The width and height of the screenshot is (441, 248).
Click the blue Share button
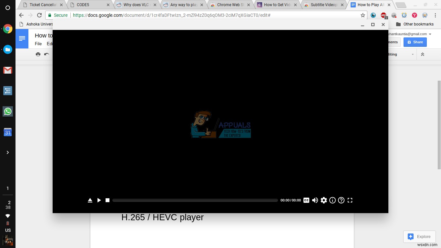pos(415,42)
